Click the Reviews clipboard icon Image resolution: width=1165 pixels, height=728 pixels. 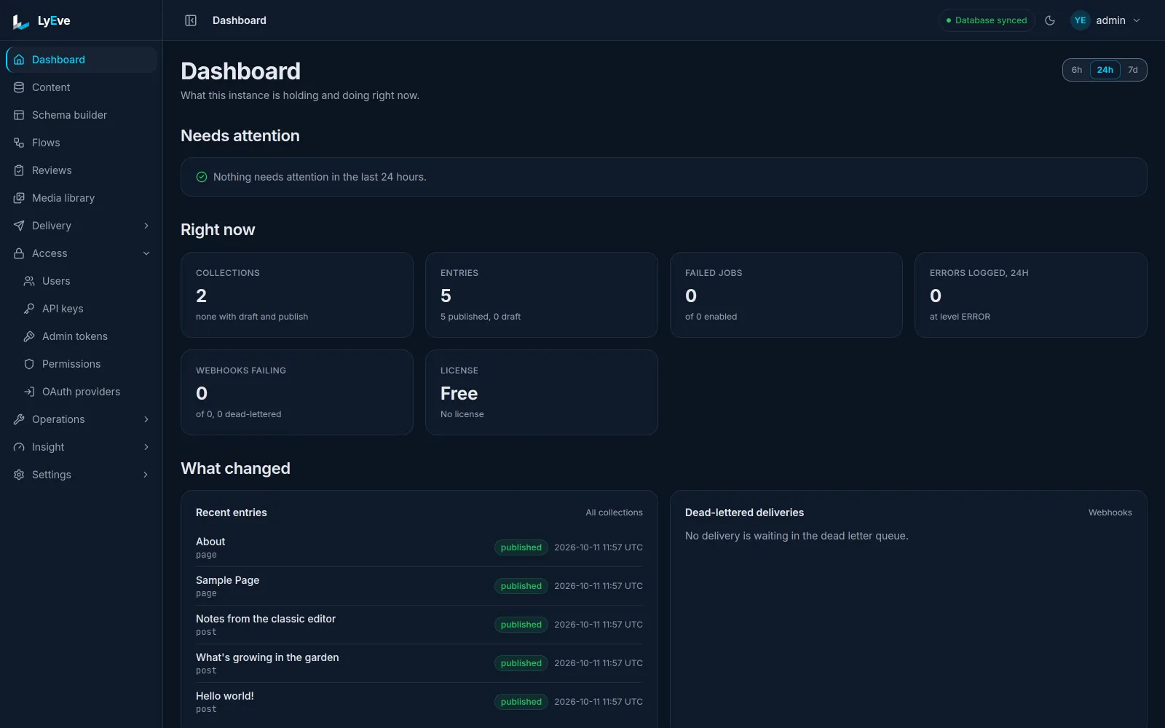point(19,170)
